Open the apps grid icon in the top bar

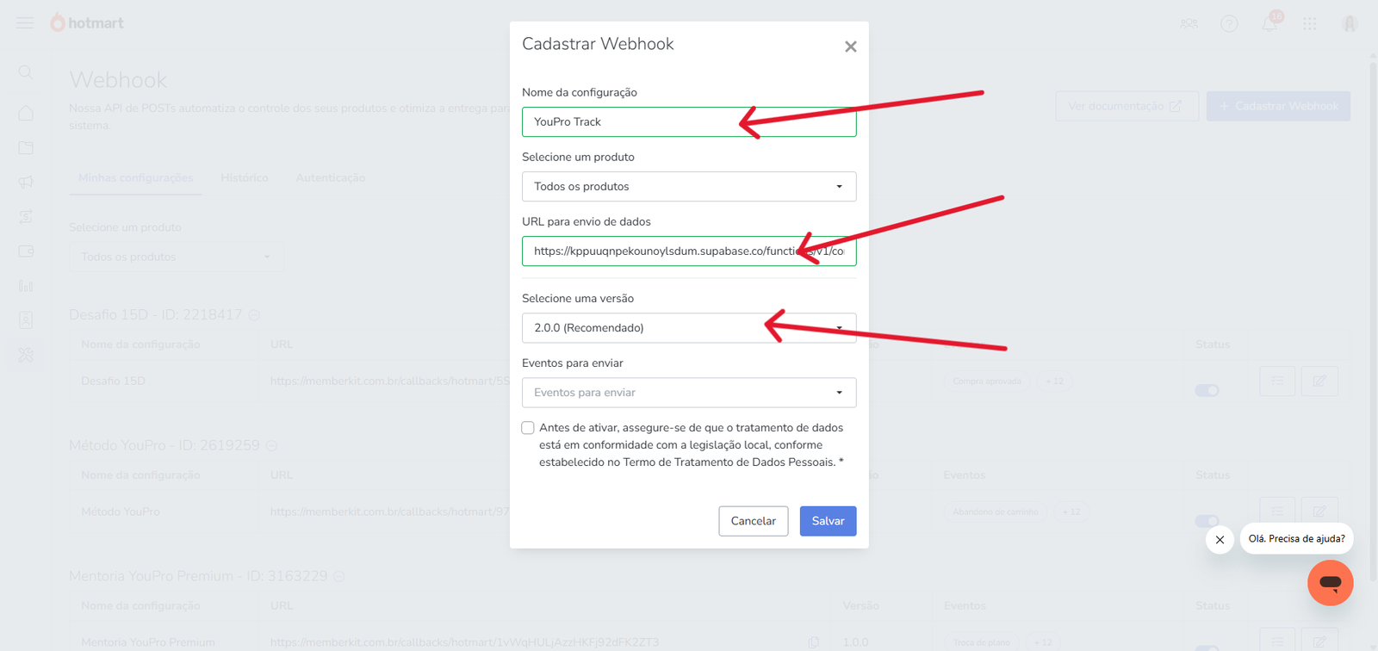point(1310,23)
